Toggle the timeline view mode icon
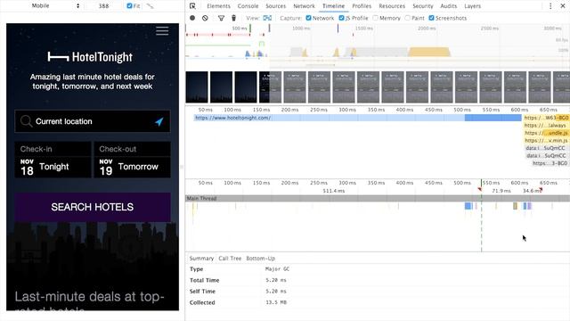 (267, 18)
